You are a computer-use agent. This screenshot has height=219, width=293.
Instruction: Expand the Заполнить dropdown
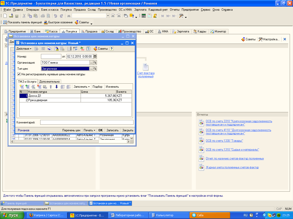(81, 87)
